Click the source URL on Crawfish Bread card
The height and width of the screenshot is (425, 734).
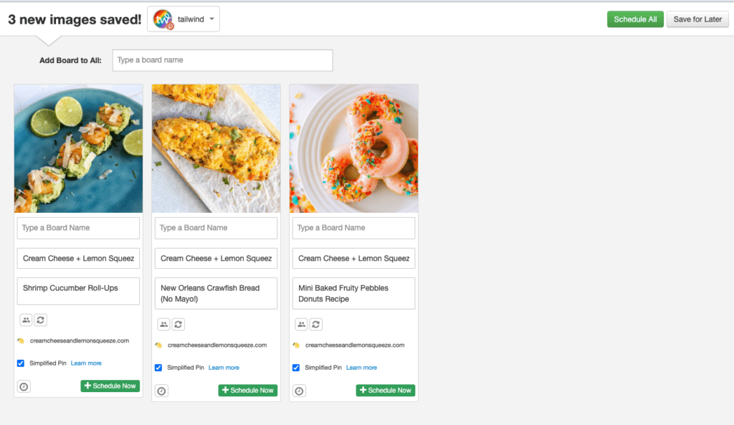point(217,345)
